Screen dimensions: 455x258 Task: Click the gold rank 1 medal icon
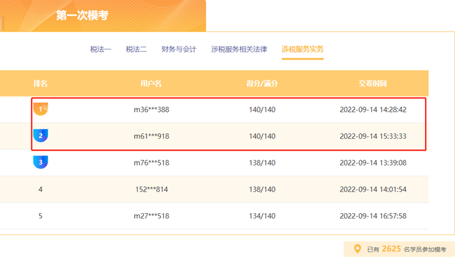41,109
